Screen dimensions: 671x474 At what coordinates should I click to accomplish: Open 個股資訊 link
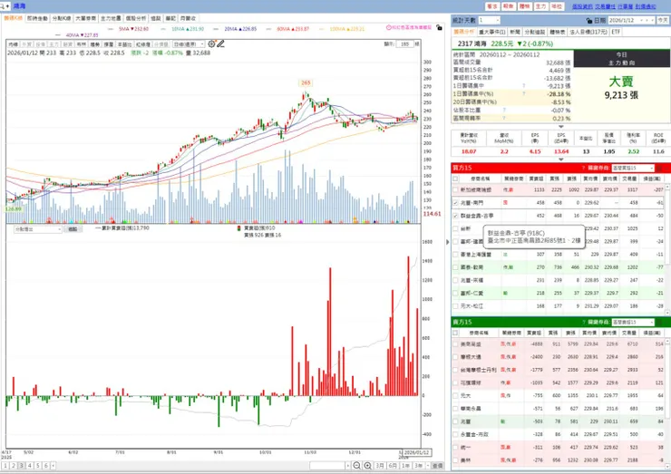coord(582,6)
